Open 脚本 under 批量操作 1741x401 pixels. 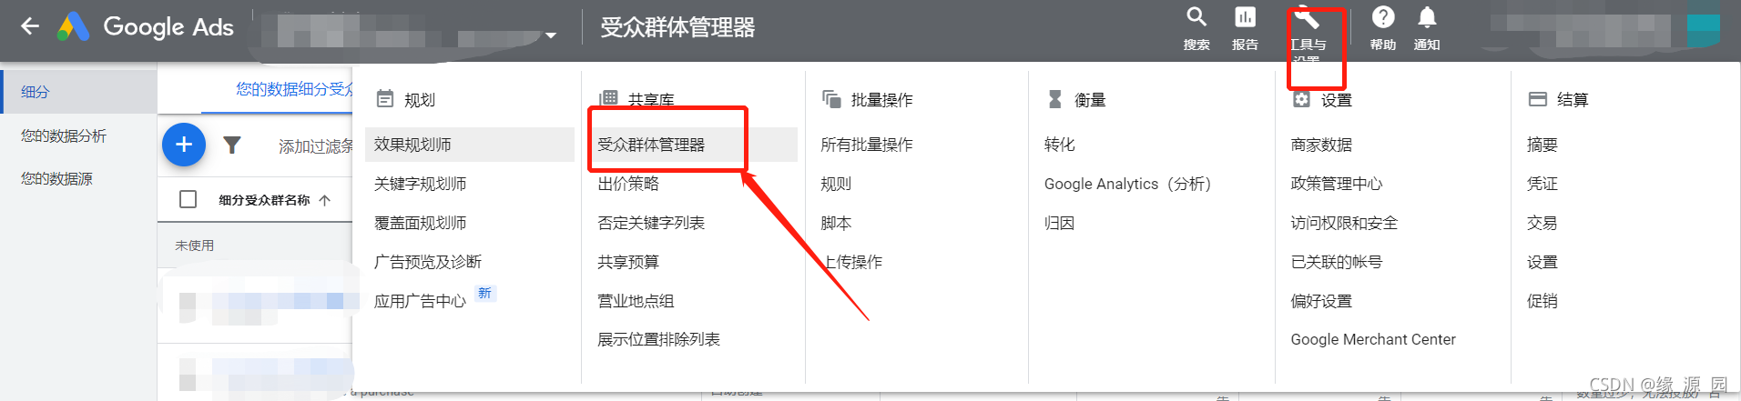point(836,223)
